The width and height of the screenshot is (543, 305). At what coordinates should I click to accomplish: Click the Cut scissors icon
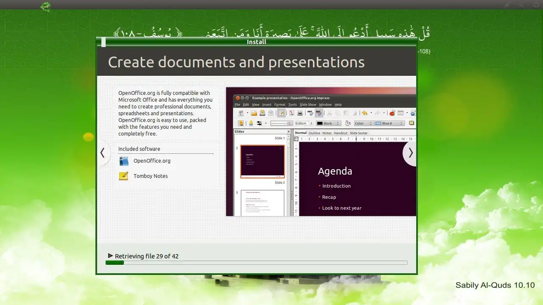329,113
